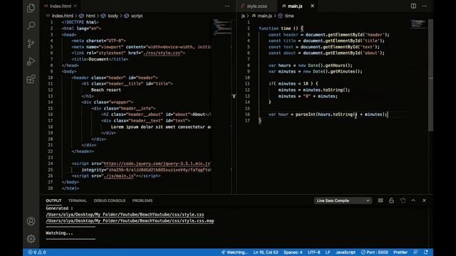Change language mode JavaScript
The width and height of the screenshot is (456, 256).
[x=346, y=252]
